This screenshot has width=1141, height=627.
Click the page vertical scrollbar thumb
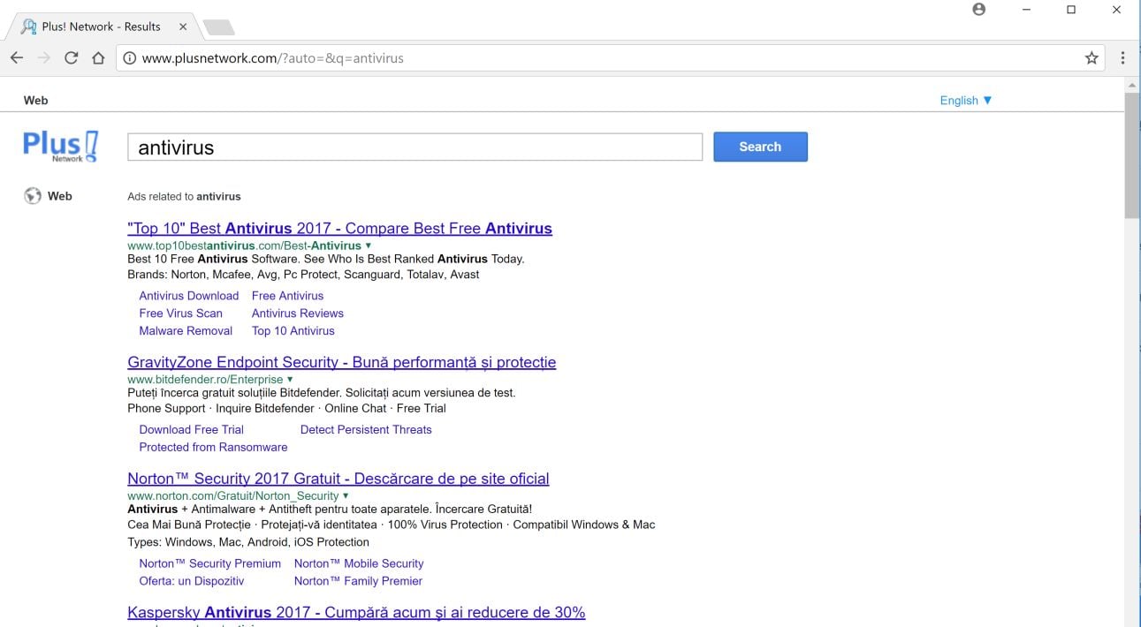click(1132, 155)
